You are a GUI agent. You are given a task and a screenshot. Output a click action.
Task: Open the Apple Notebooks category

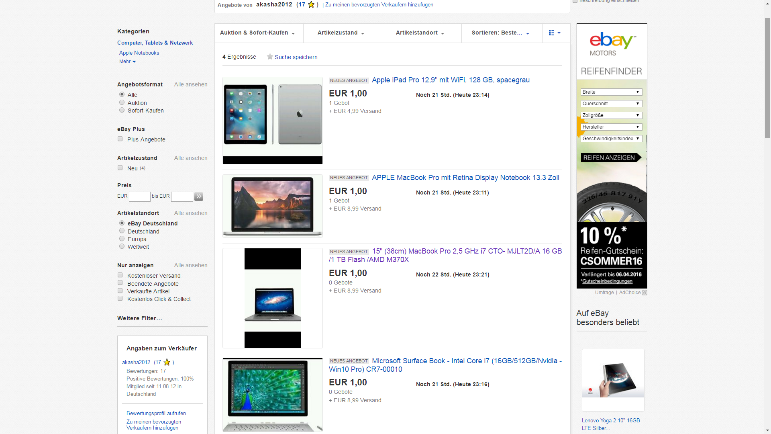point(139,53)
